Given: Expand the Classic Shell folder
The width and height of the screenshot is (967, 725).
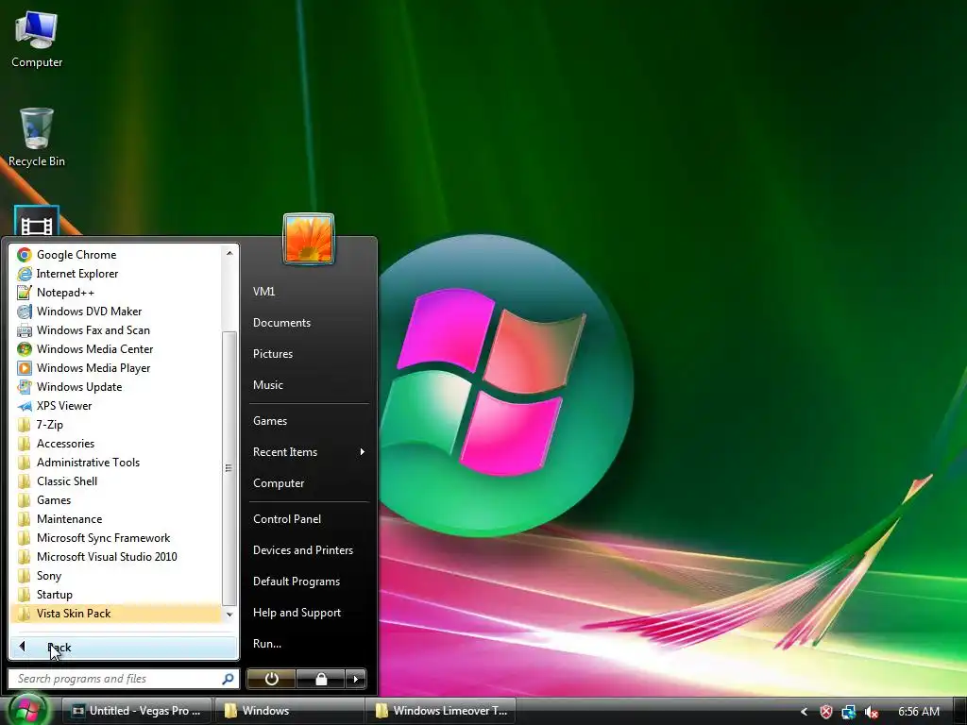Looking at the screenshot, I should (116, 481).
